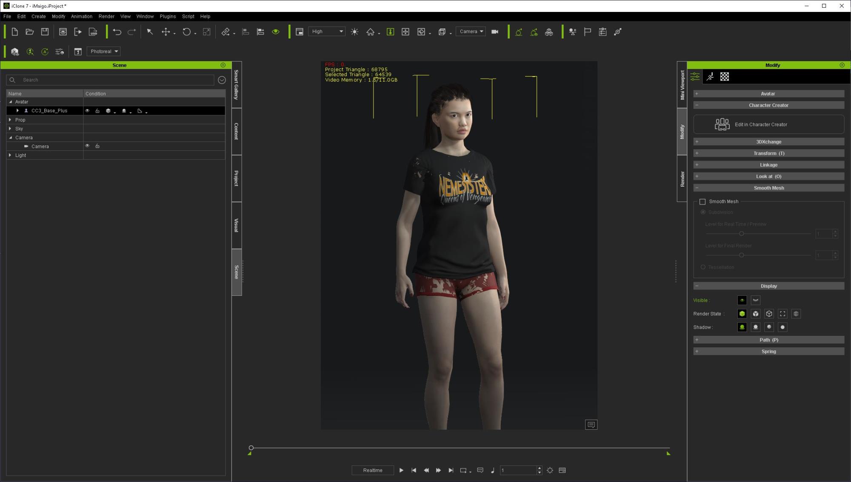Undo the last action

coord(117,32)
